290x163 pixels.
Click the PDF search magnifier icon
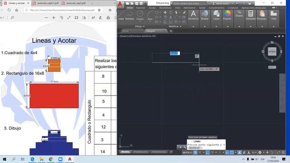coord(12,18)
